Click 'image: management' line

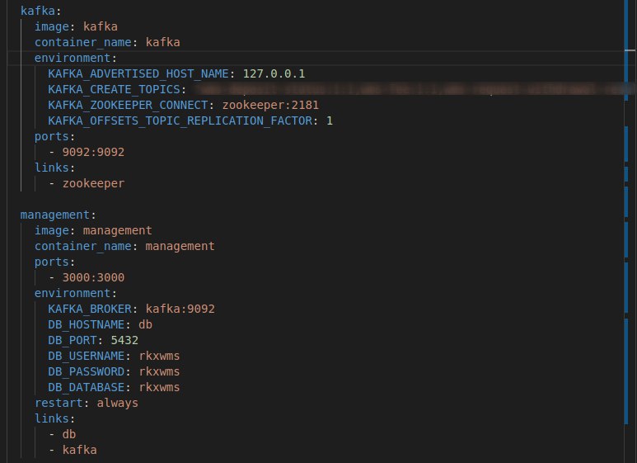(93, 230)
